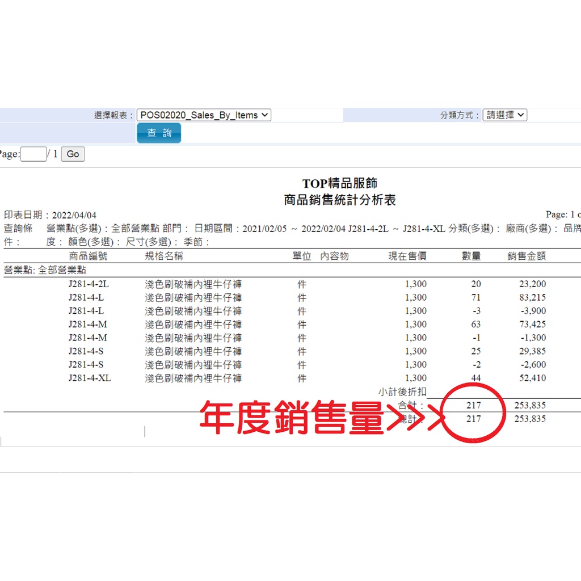The width and height of the screenshot is (581, 581).
Task: Click the 商品銷售統計分析表 report title
Action: pyautogui.click(x=339, y=200)
